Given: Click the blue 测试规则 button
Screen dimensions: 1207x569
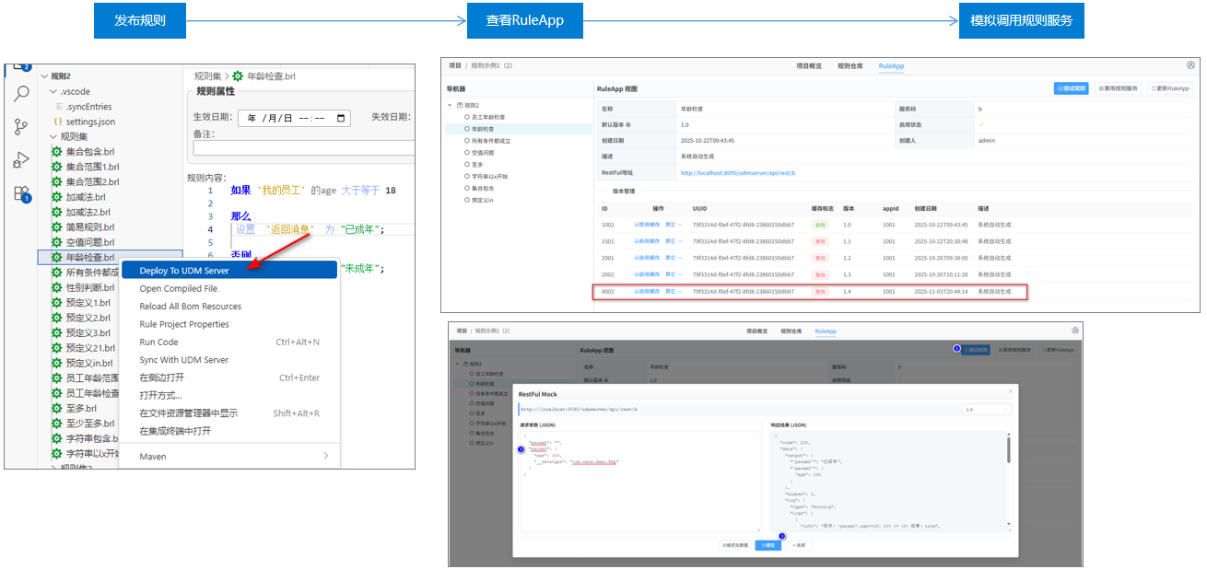Looking at the screenshot, I should (x=1071, y=88).
